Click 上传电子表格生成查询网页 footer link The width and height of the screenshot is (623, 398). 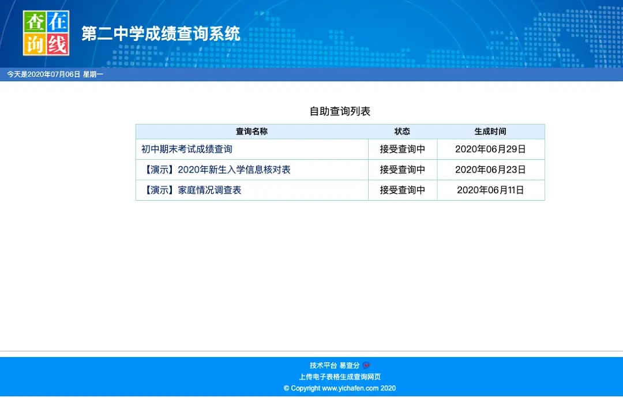point(340,377)
